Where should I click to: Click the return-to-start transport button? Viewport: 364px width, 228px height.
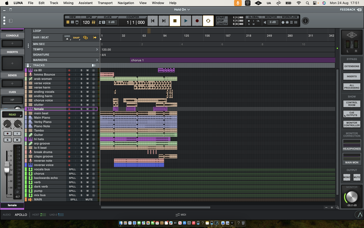click(x=152, y=21)
